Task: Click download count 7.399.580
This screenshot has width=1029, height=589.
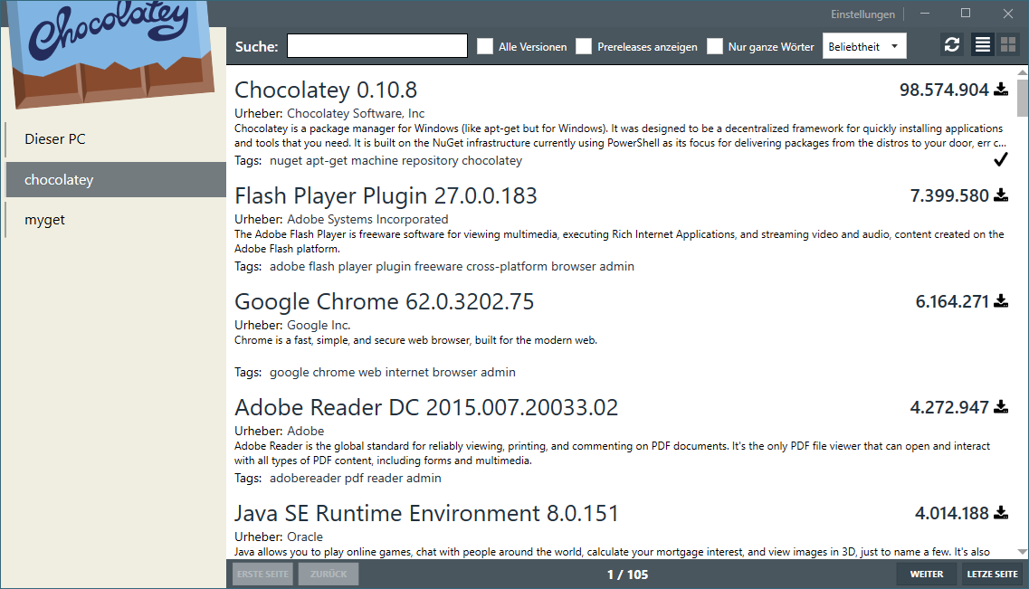Action: click(x=949, y=195)
